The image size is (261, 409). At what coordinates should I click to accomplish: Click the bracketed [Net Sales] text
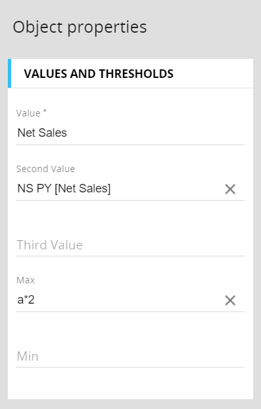pos(82,188)
